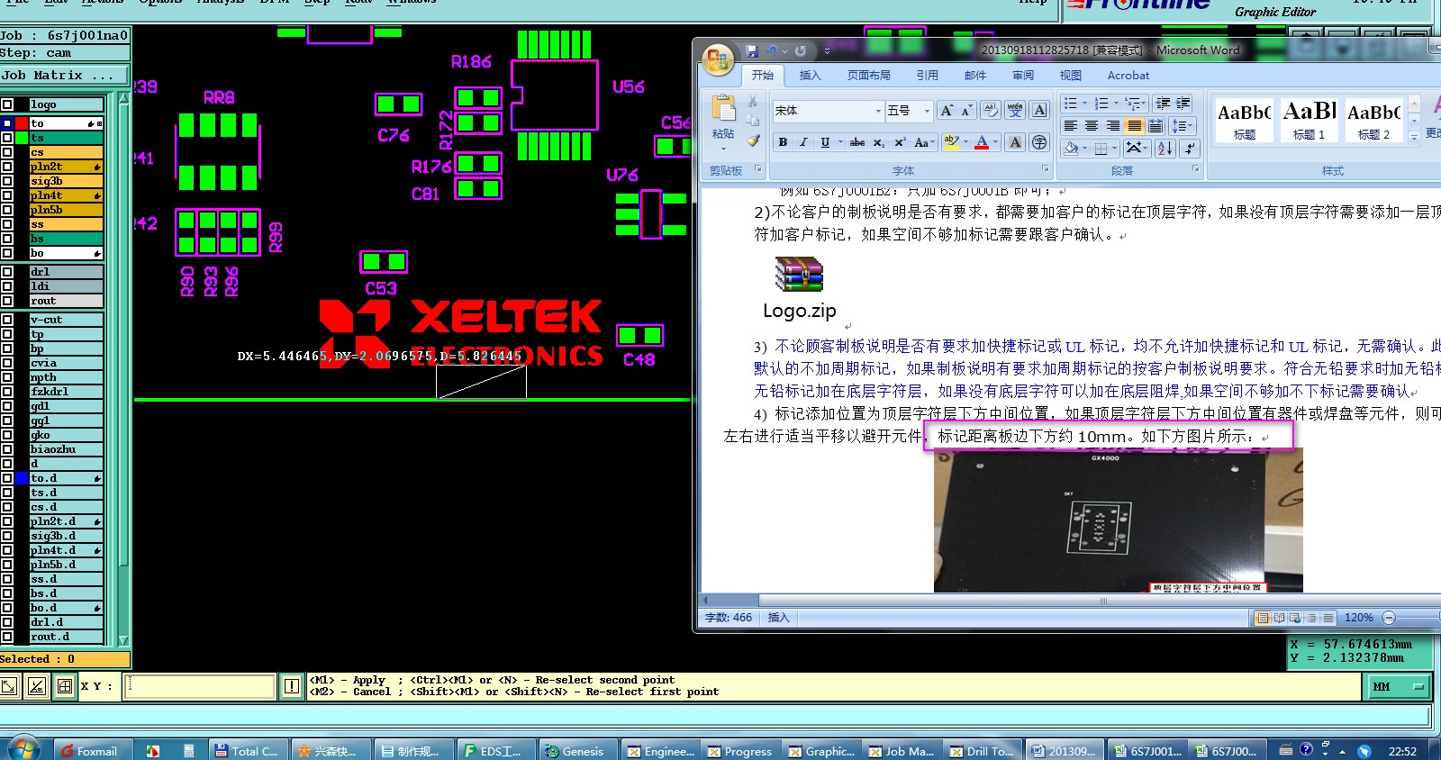This screenshot has height=760, width=1441.
Task: Align text left in Word
Action: pos(1070,125)
